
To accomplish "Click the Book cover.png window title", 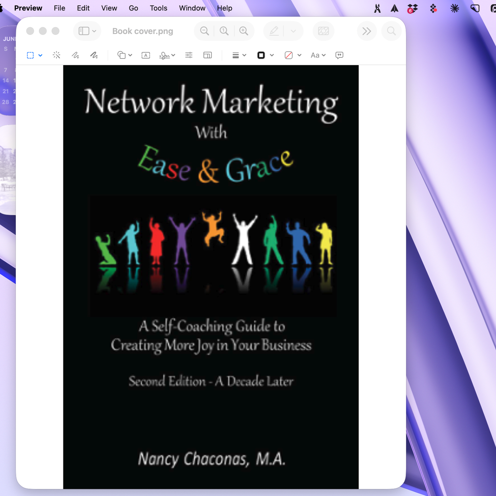I will click(x=143, y=31).
